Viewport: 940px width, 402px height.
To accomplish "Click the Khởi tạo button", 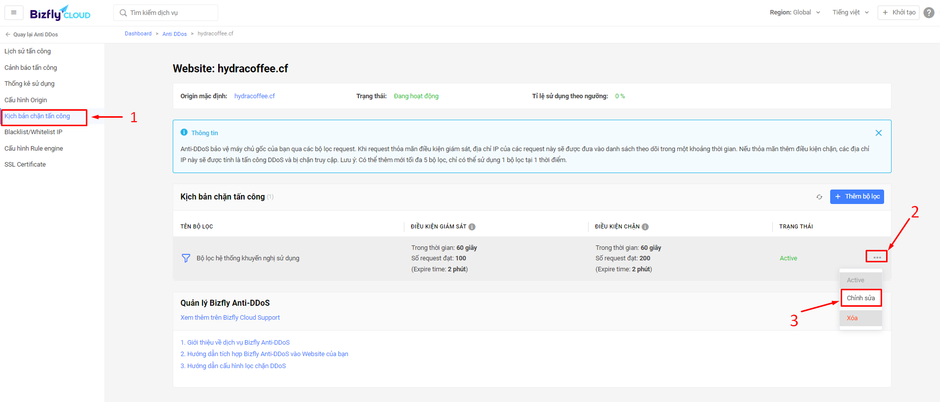I will (x=899, y=12).
